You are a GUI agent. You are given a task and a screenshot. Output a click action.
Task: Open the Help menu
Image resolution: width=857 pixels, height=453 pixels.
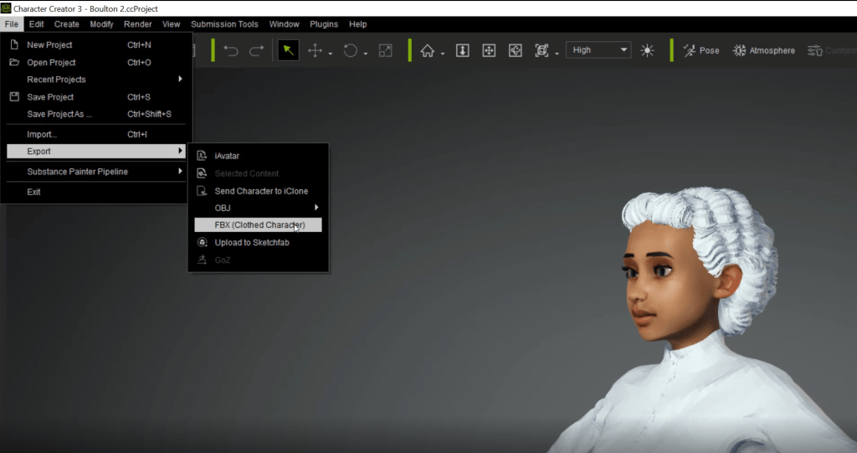(x=358, y=24)
